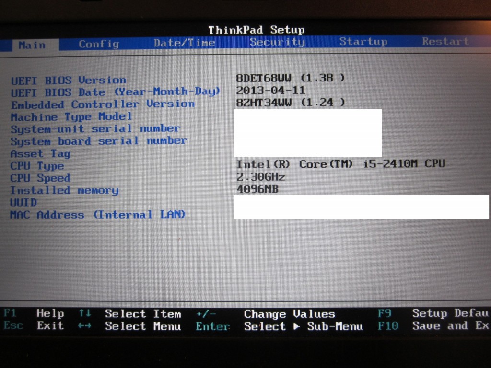This screenshot has height=368, width=491.
Task: Open the Restart tab
Action: pos(445,41)
